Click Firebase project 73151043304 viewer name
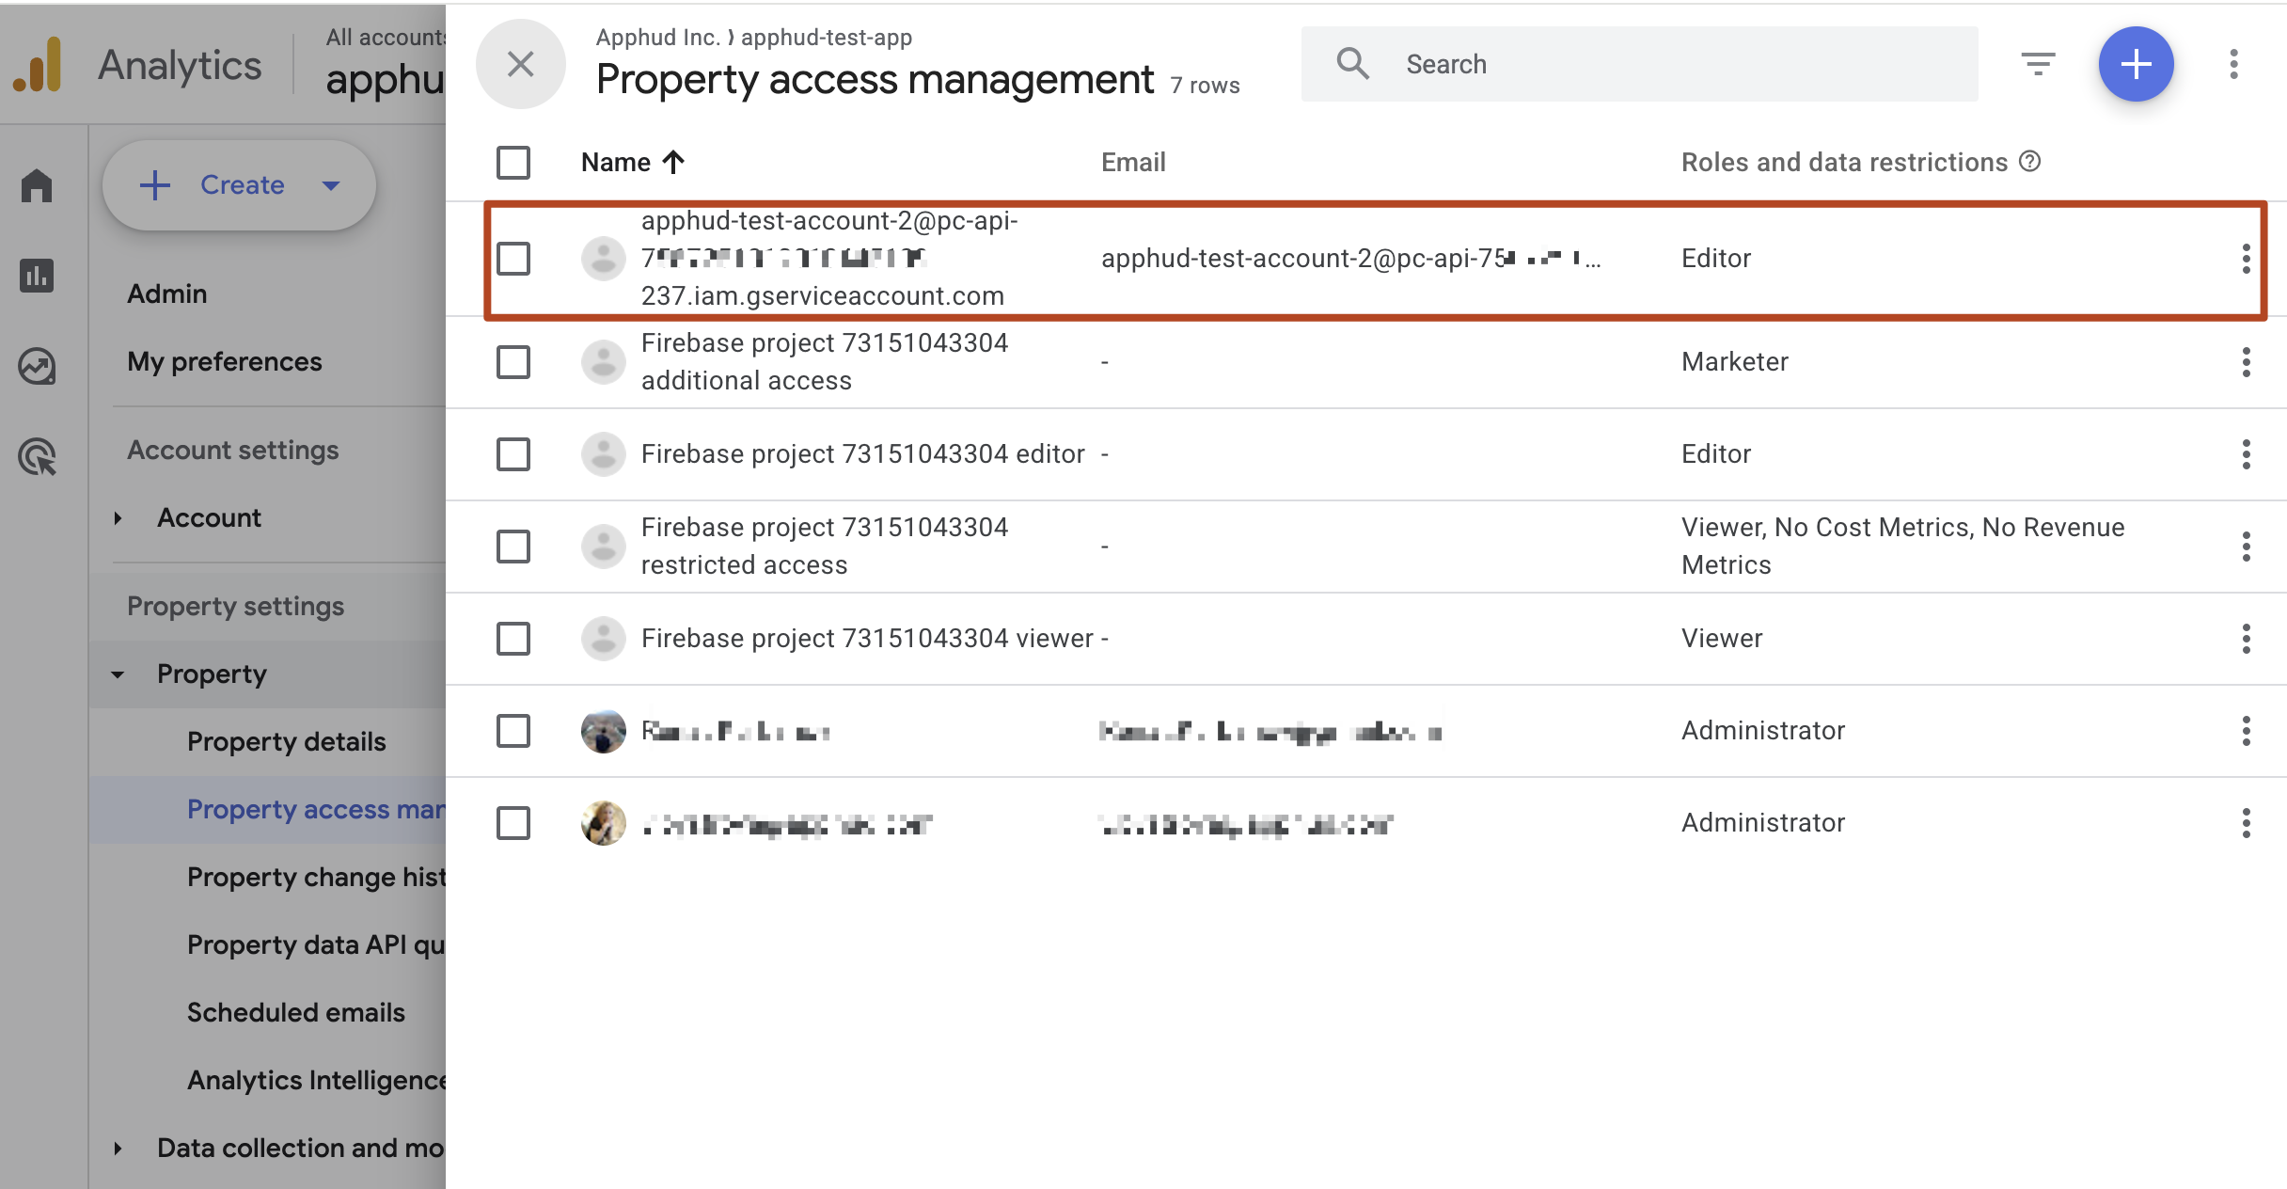The image size is (2287, 1189). click(x=867, y=639)
